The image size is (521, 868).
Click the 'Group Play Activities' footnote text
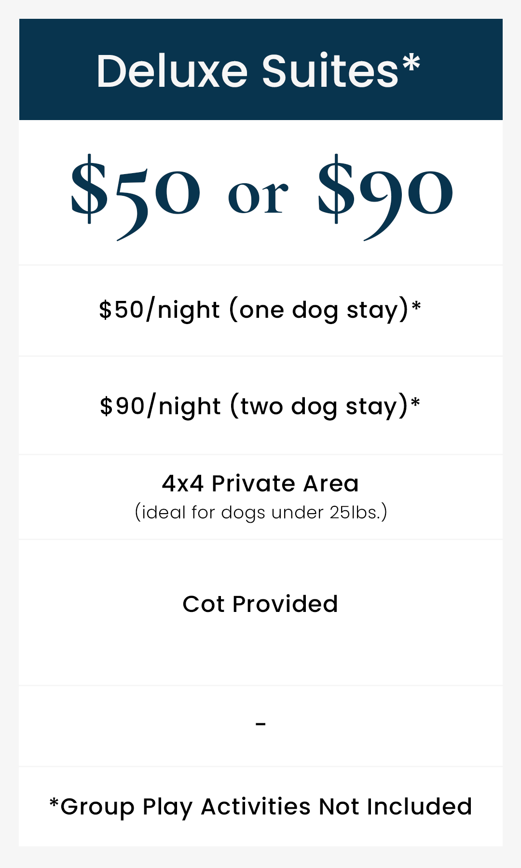[x=186, y=807]
